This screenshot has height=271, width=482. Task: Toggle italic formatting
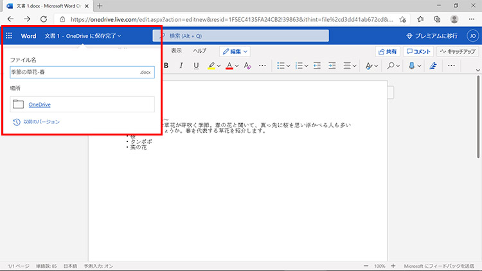click(180, 66)
